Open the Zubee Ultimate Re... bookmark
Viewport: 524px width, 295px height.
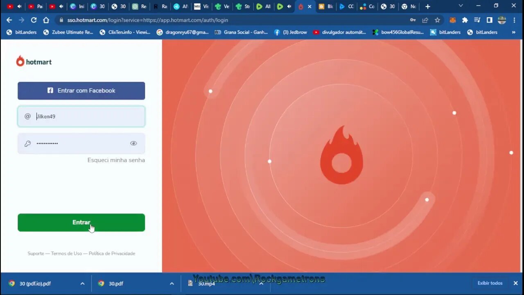68,32
